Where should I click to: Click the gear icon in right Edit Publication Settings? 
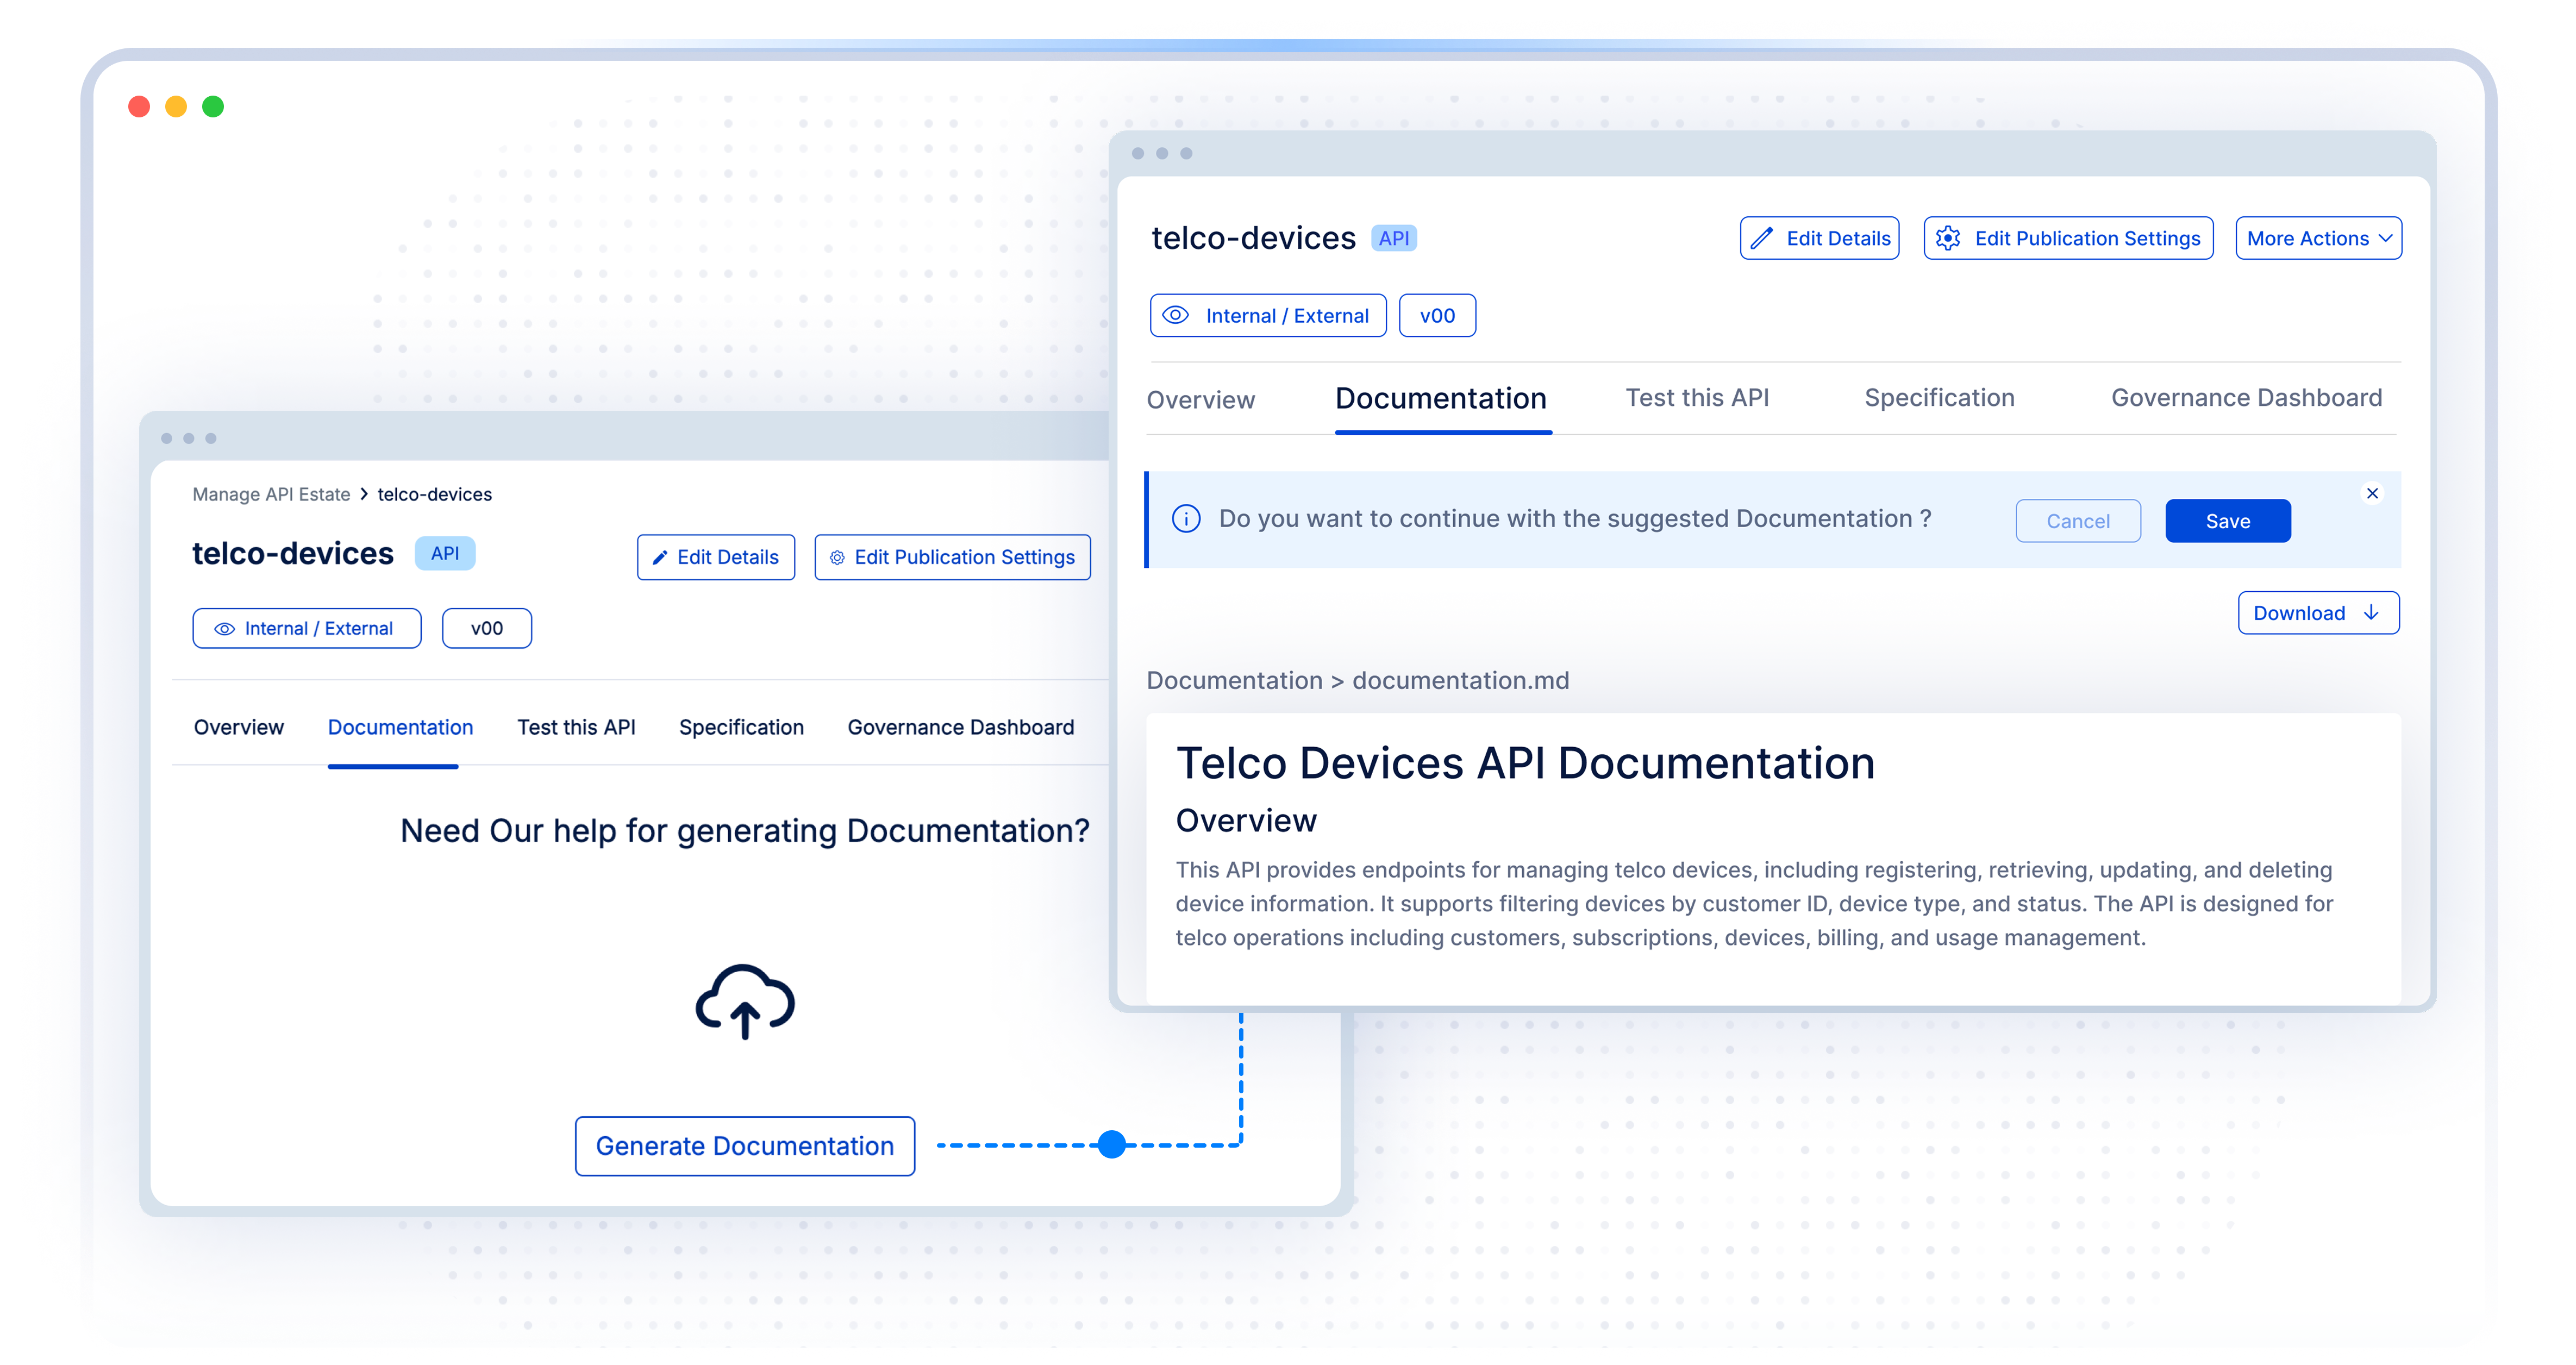click(1947, 238)
